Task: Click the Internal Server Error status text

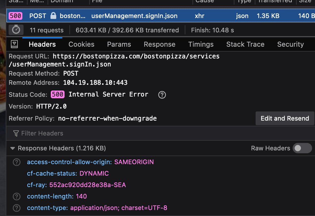Action: (108, 94)
